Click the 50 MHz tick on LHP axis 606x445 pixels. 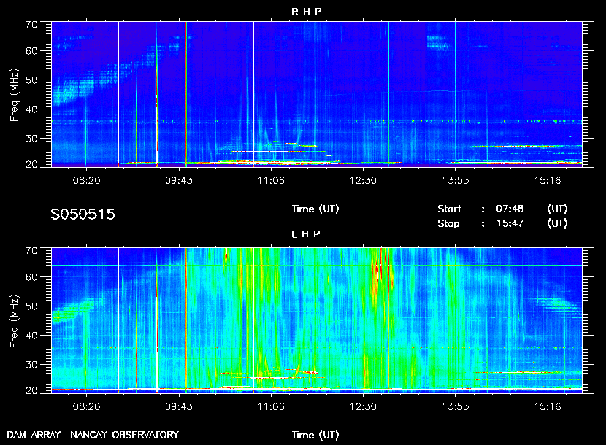tap(31, 306)
